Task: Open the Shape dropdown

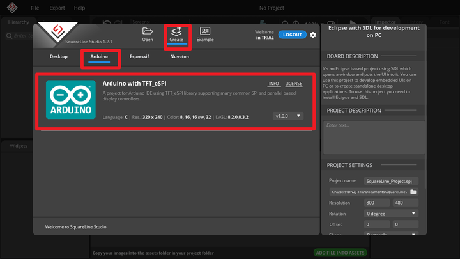Action: tap(391, 234)
